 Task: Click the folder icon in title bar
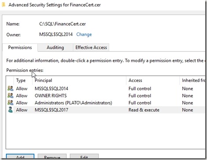(4, 4)
